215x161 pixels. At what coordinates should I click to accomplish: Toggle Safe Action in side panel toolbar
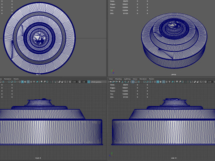point(147,82)
